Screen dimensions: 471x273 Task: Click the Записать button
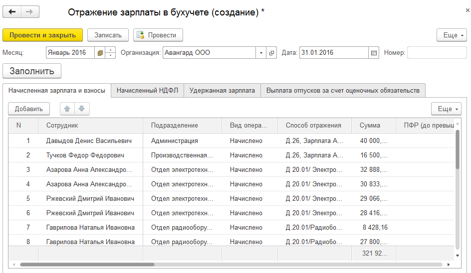[x=108, y=35]
